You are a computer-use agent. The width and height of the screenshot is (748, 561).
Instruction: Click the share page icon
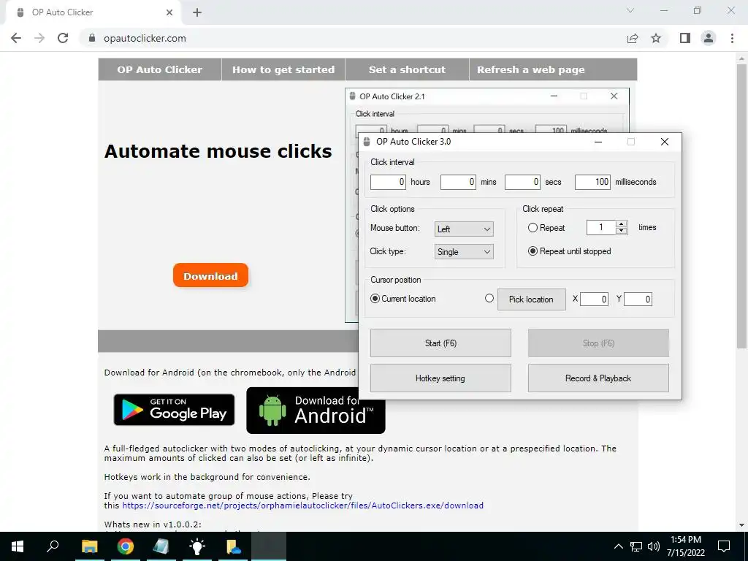[x=633, y=38]
